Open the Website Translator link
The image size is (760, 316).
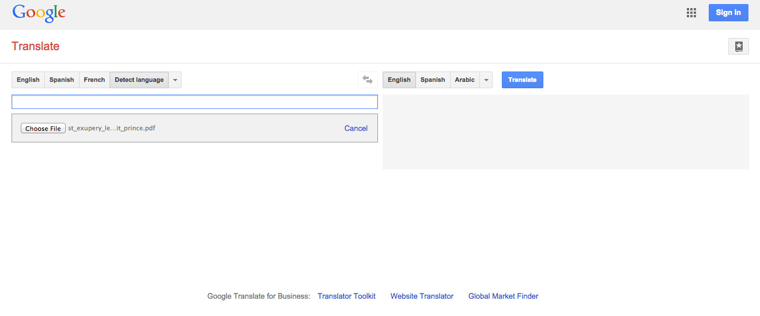(422, 296)
